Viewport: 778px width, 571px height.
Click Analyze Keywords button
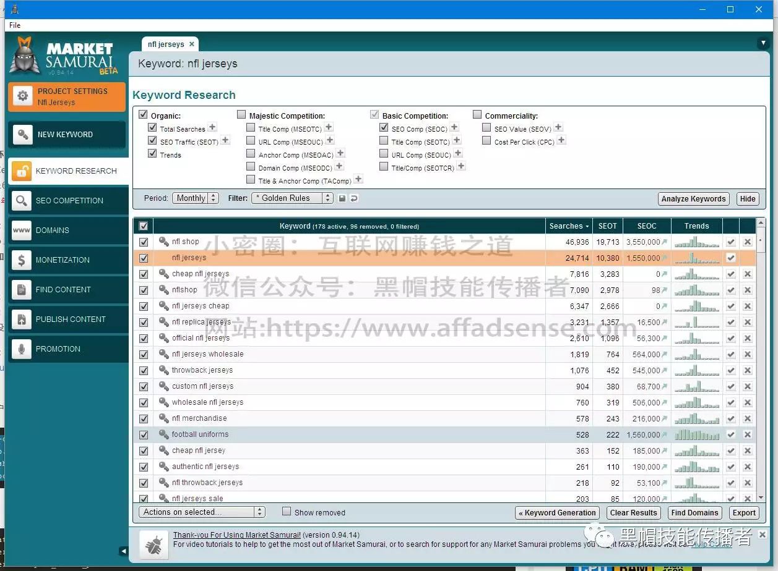coord(693,199)
